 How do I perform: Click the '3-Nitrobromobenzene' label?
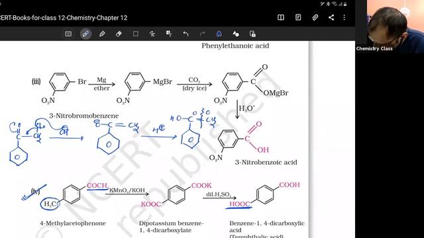(84, 116)
